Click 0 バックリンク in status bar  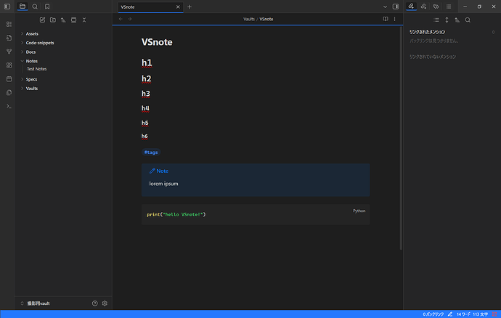(433, 314)
